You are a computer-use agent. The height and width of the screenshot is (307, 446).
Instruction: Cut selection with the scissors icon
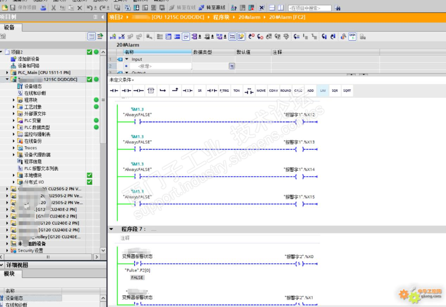[x=54, y=8]
